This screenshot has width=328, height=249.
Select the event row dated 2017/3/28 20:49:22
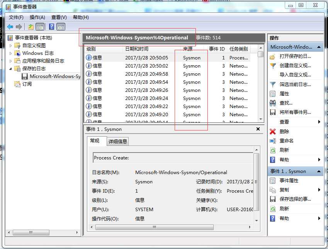click(167, 107)
